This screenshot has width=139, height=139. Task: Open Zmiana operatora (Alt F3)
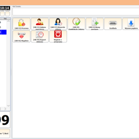click(x=40, y=24)
